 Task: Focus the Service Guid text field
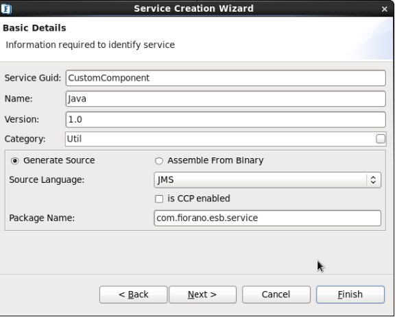[226, 78]
